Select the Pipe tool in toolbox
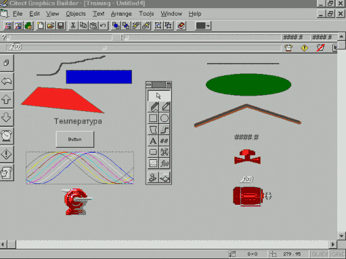 tap(165, 129)
